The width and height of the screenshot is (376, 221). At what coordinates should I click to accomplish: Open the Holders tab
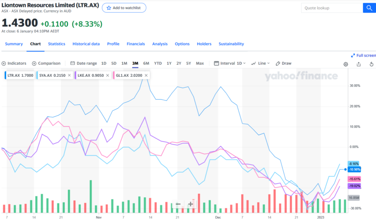pyautogui.click(x=204, y=44)
